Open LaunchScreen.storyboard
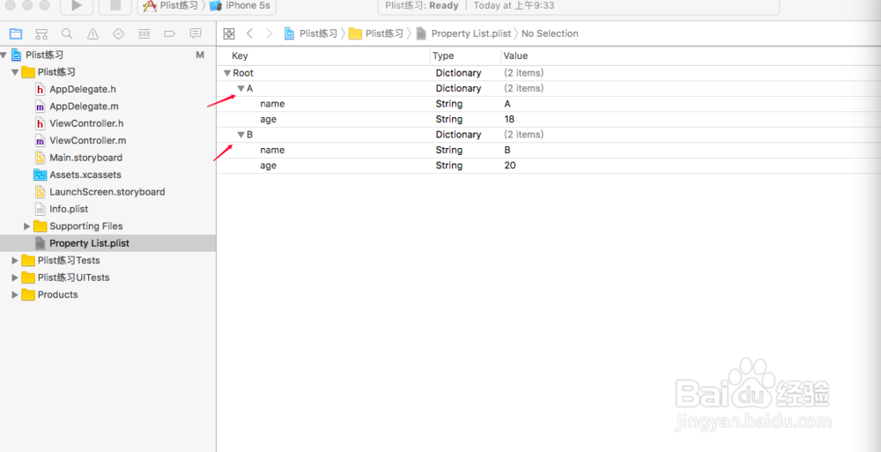This screenshot has height=452, width=881. coord(107,192)
